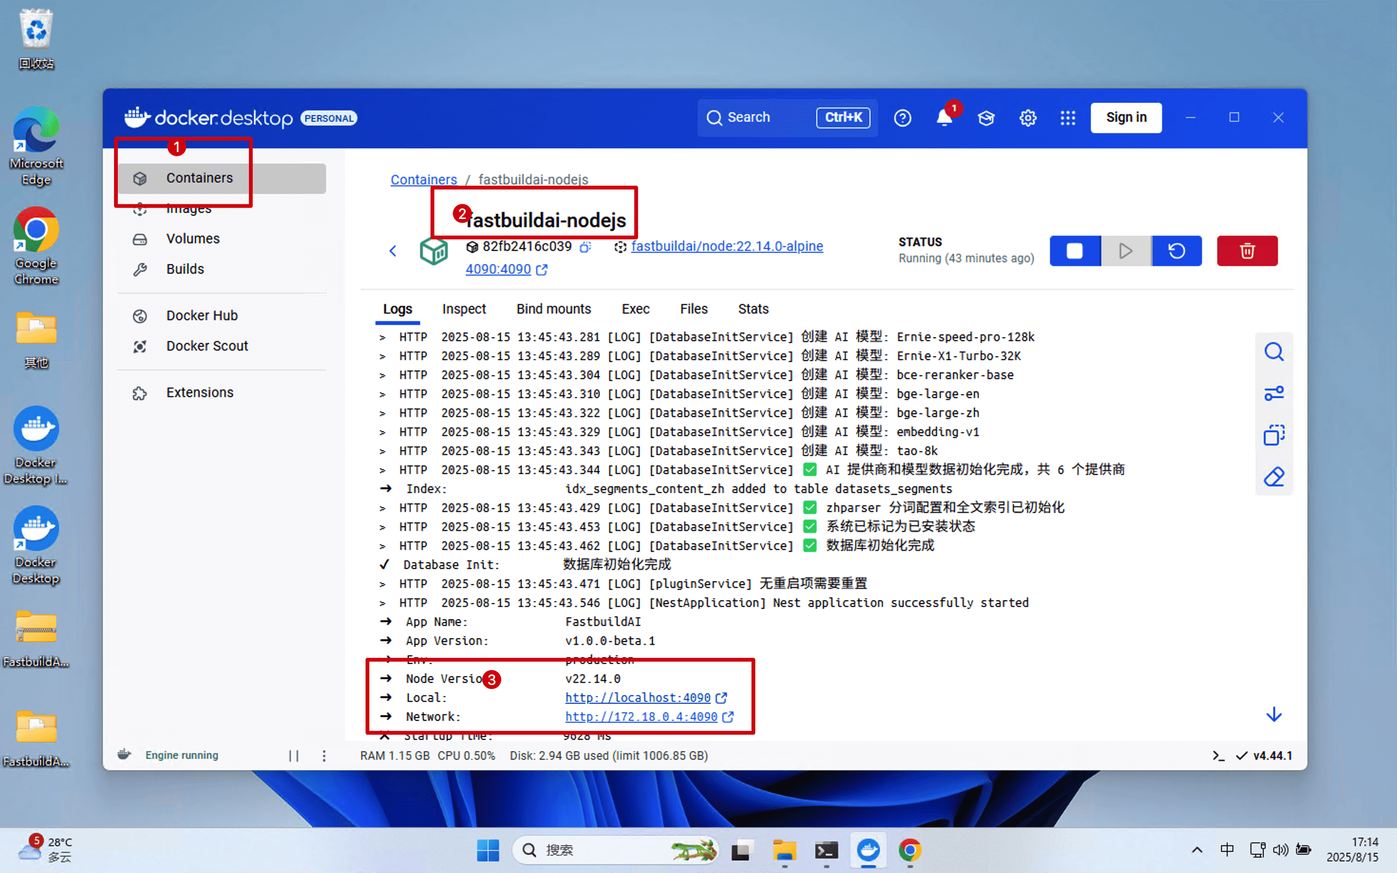Open engine options three-dot menu

pyautogui.click(x=324, y=756)
